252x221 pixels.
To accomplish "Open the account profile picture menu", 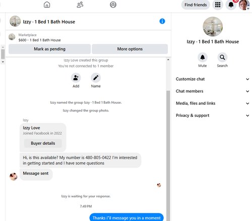I will 244,5.
